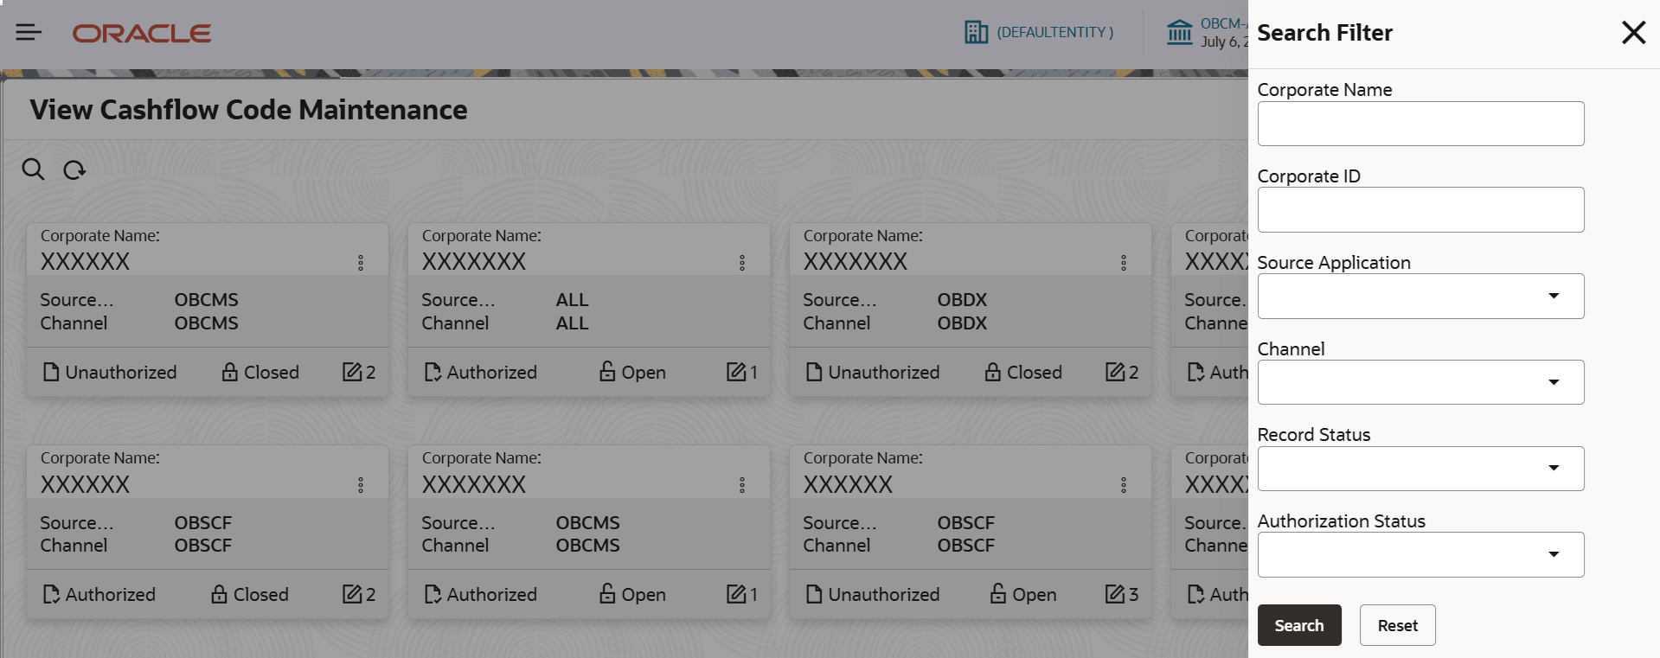The width and height of the screenshot is (1660, 658).
Task: Click the Search button
Action: pyautogui.click(x=1299, y=625)
